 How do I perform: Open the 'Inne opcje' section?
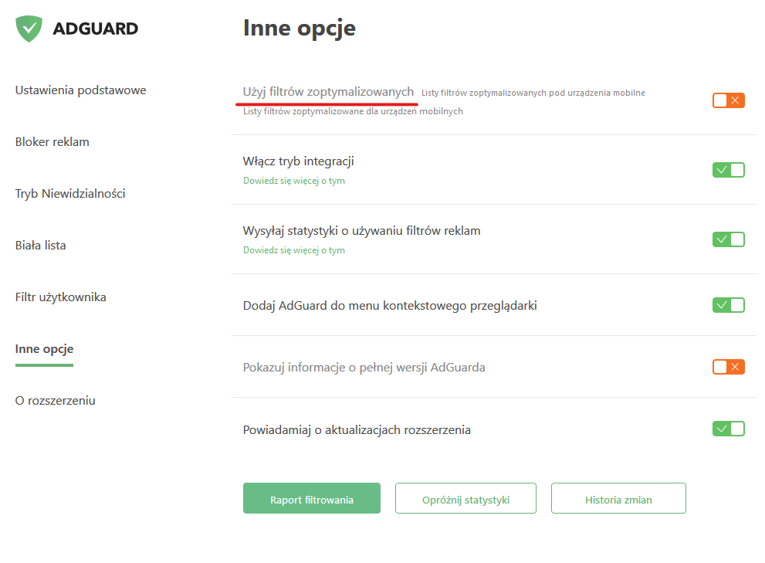[44, 348]
